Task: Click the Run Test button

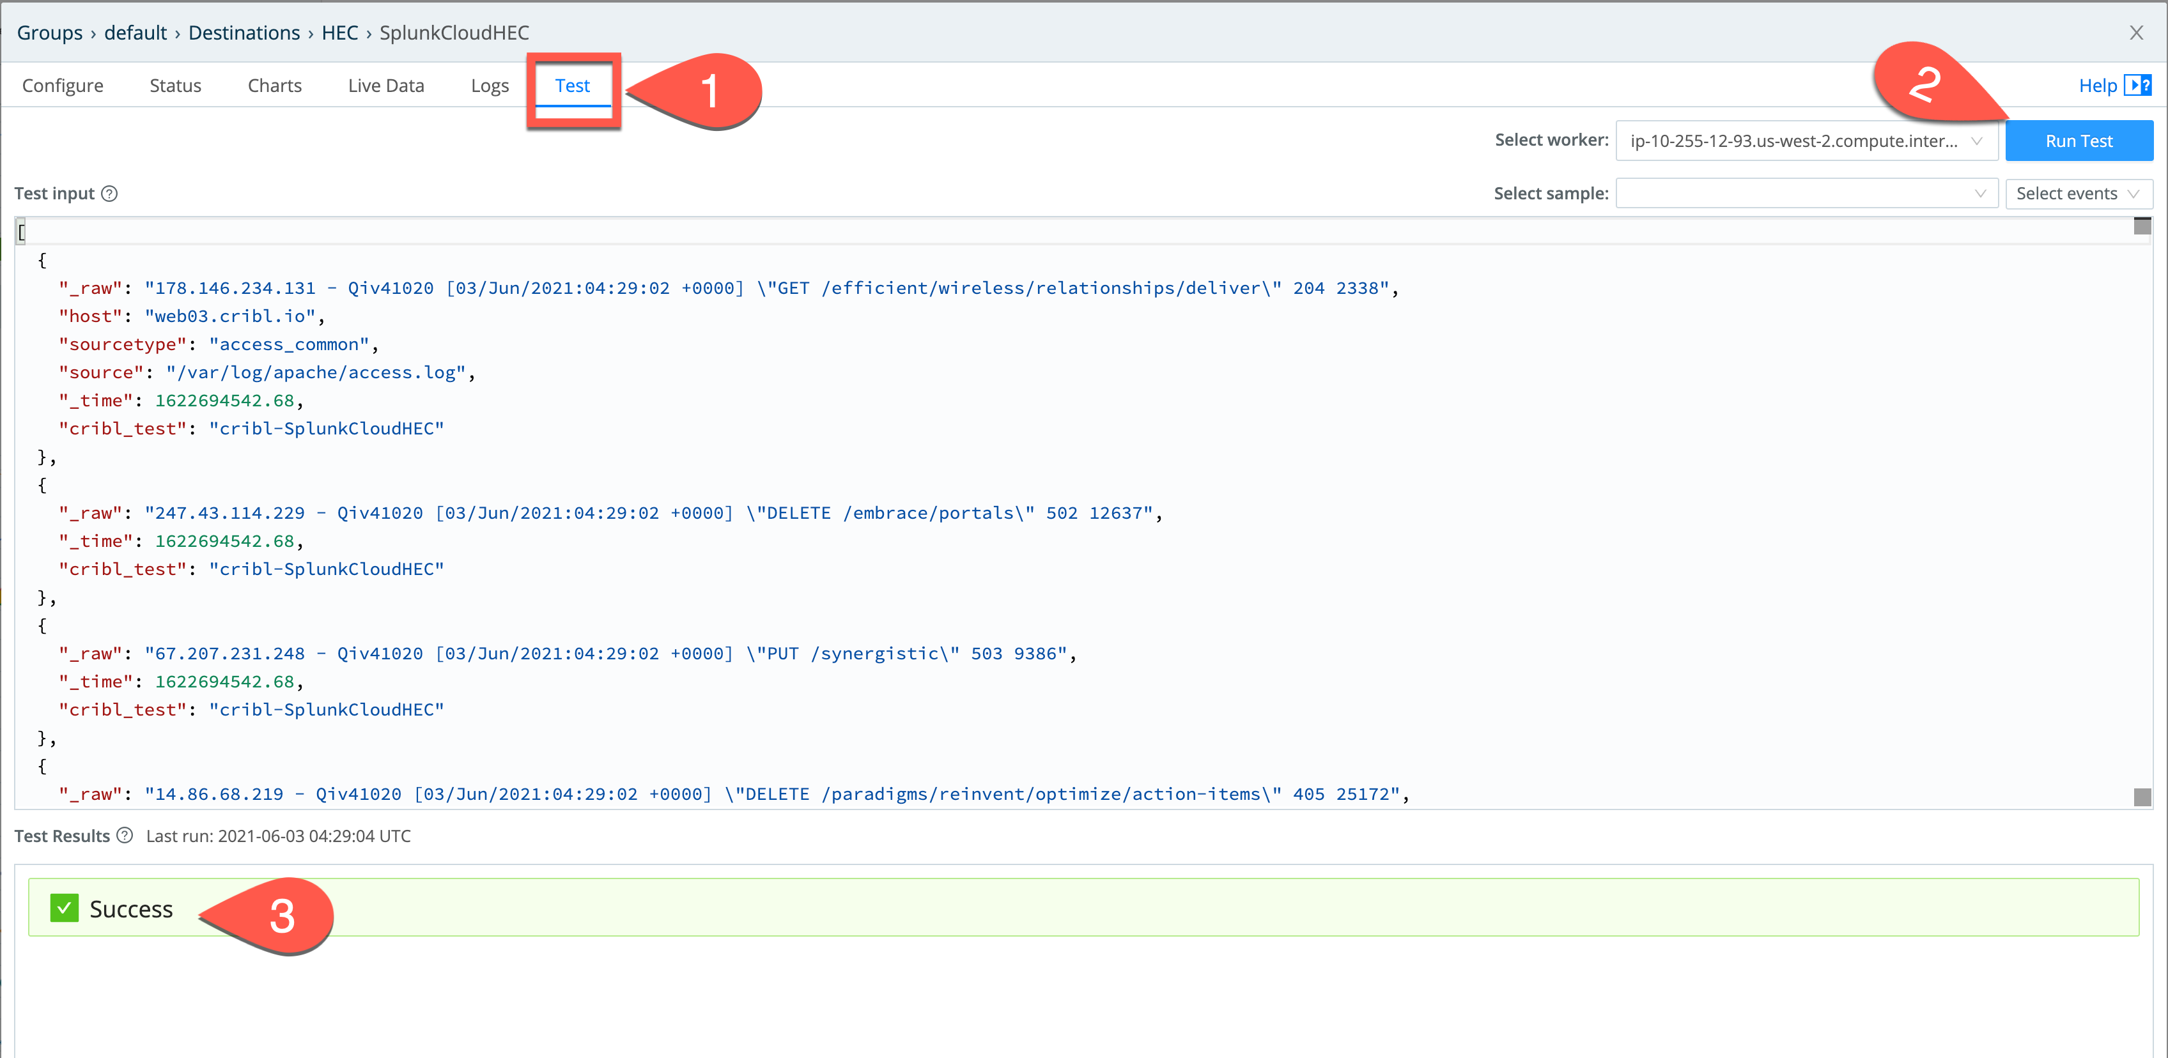Action: pyautogui.click(x=2078, y=141)
